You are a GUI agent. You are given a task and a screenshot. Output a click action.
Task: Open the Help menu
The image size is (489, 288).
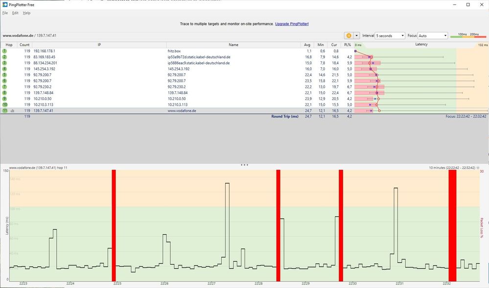[26, 13]
